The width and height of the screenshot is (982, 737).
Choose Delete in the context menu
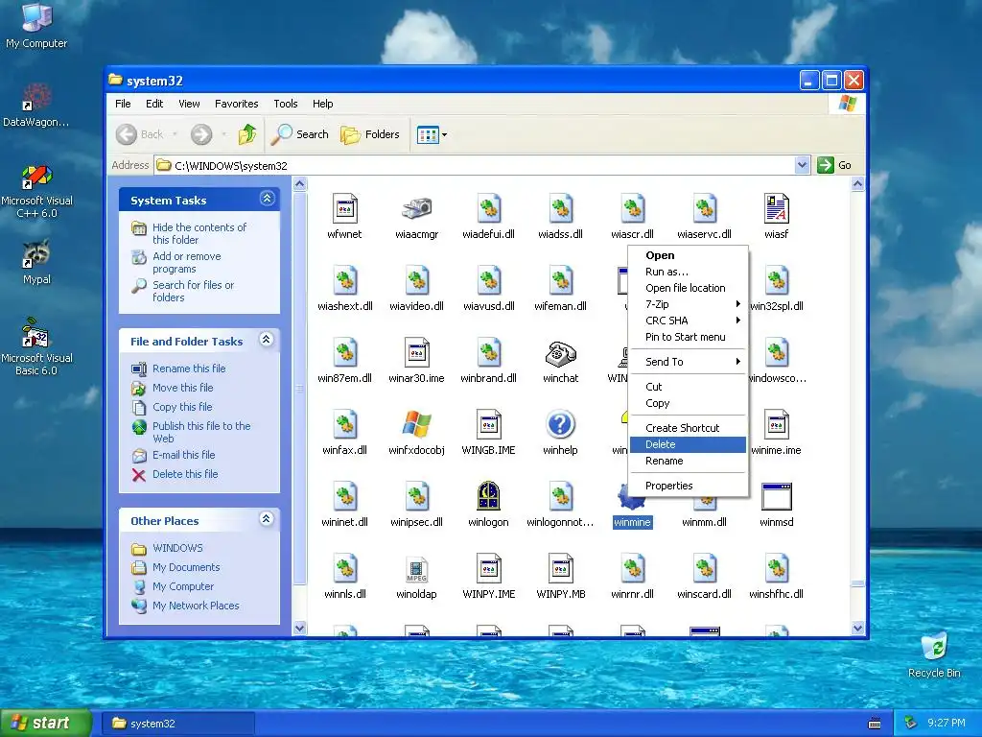688,444
